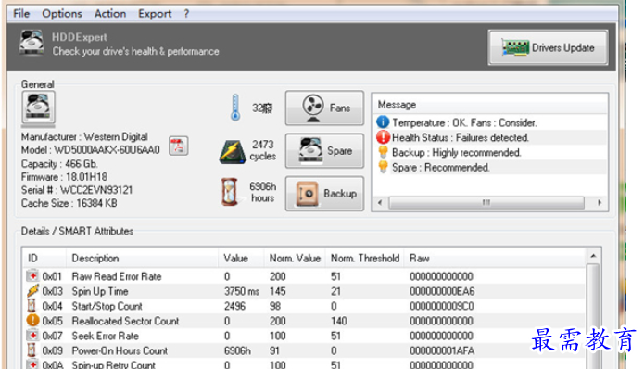Click the hourglass icon of Power-On Hours Count
The width and height of the screenshot is (644, 369).
32,350
